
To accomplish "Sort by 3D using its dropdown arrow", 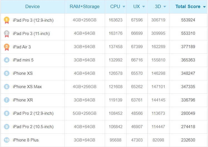I will point(165,7).
